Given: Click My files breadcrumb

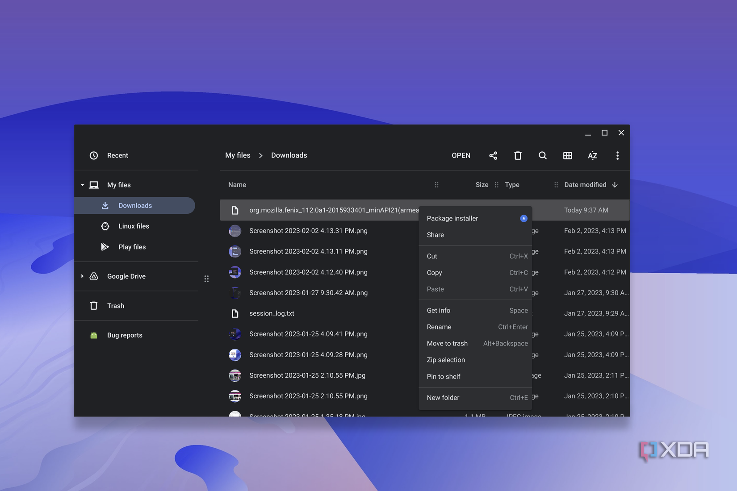Looking at the screenshot, I should (238, 155).
